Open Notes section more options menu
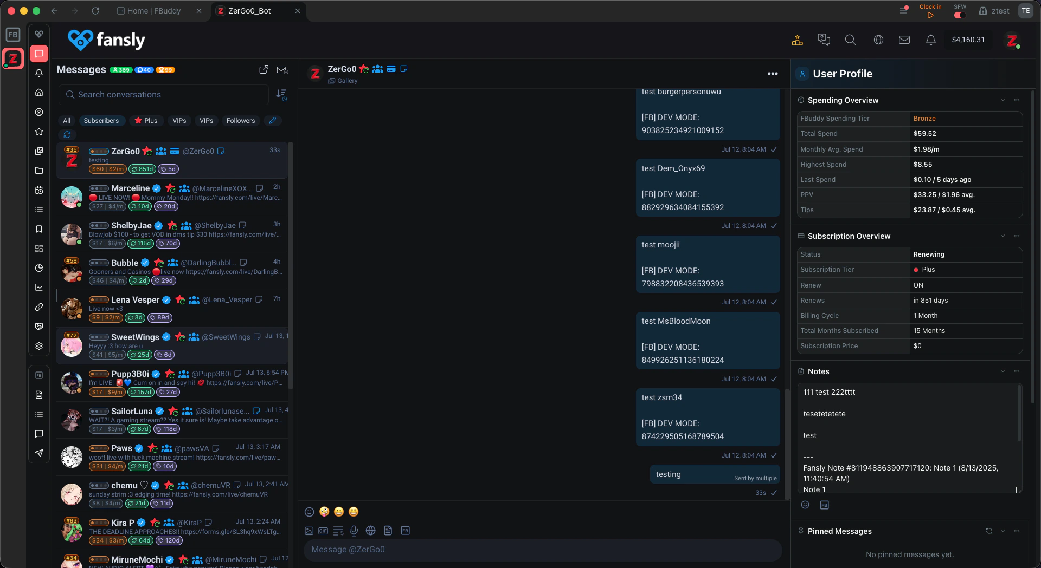 click(x=1017, y=371)
